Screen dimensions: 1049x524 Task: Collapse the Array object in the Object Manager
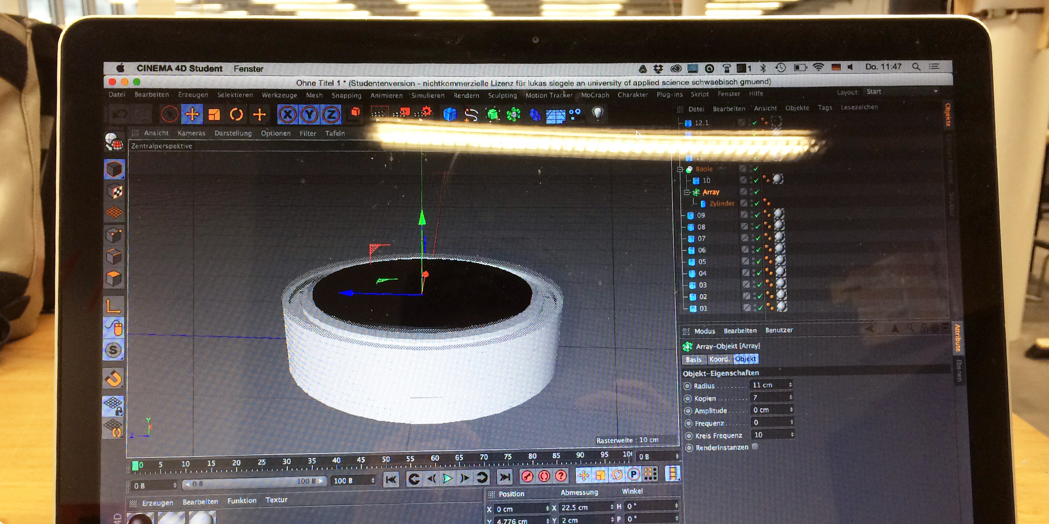click(687, 193)
